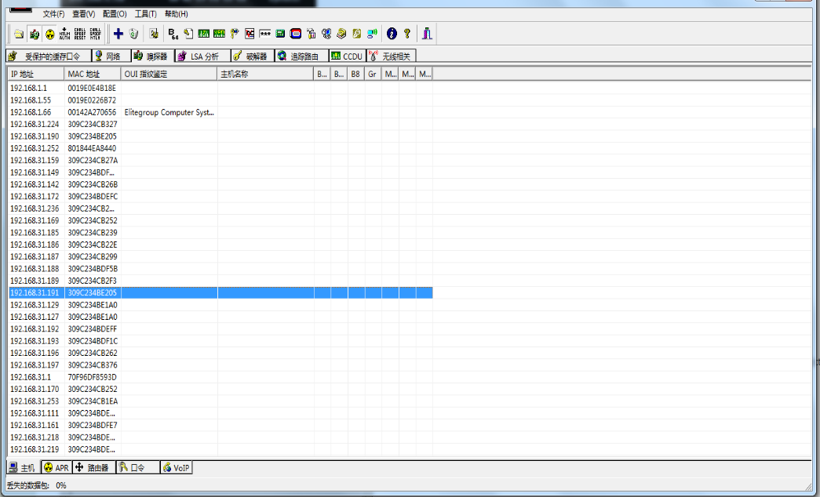
Task: Sort by the 主机名称 column header
Action: pos(265,74)
